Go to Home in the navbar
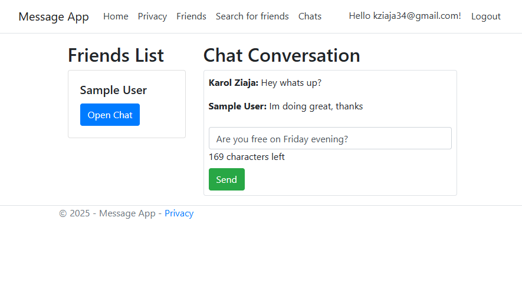Viewport: 522px width, 284px height. pos(116,16)
